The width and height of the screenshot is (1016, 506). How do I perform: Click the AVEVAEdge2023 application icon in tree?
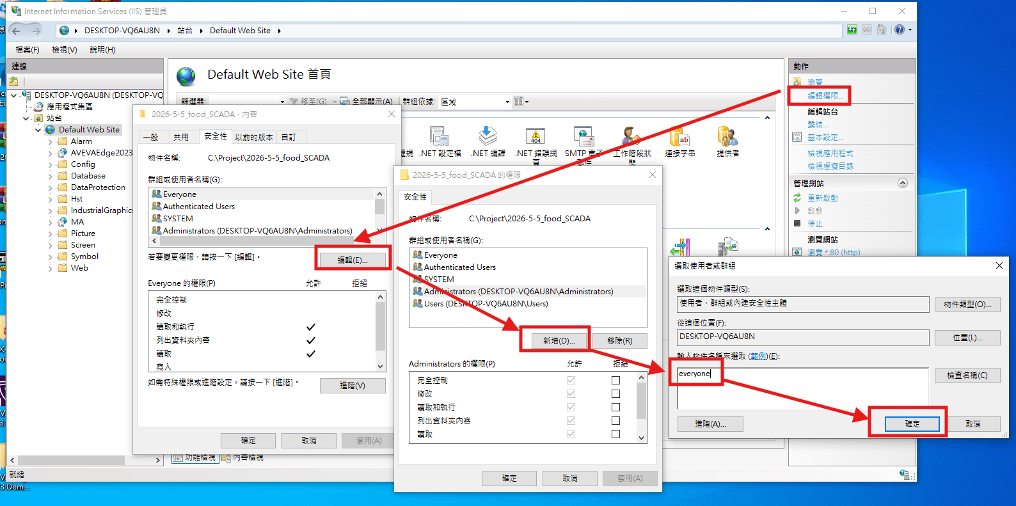[62, 153]
